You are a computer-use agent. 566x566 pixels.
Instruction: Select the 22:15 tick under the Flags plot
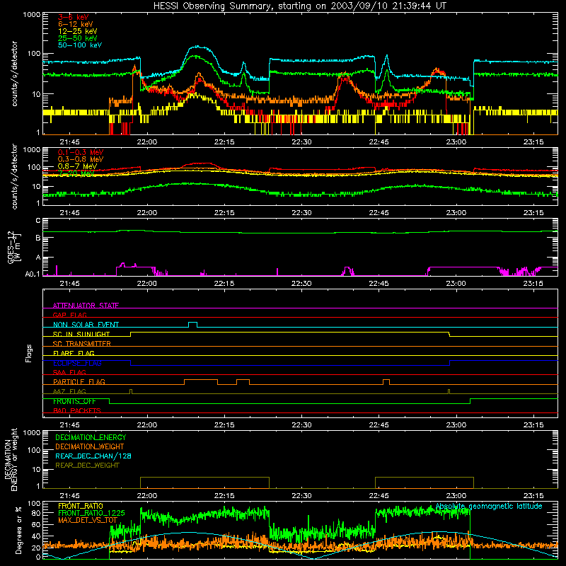point(224,425)
